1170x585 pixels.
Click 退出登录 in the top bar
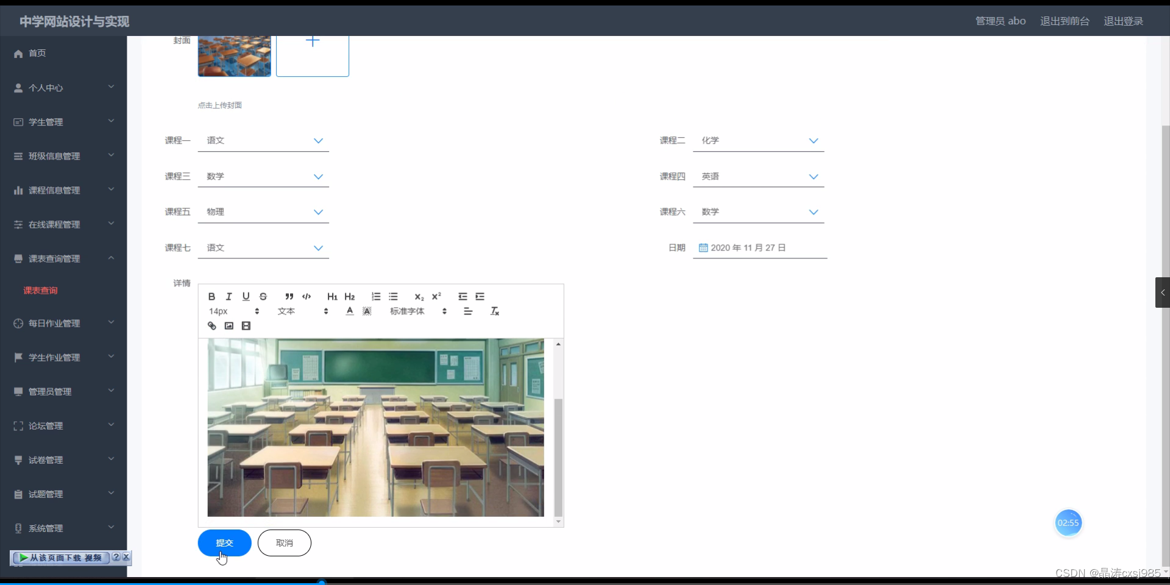1123,21
